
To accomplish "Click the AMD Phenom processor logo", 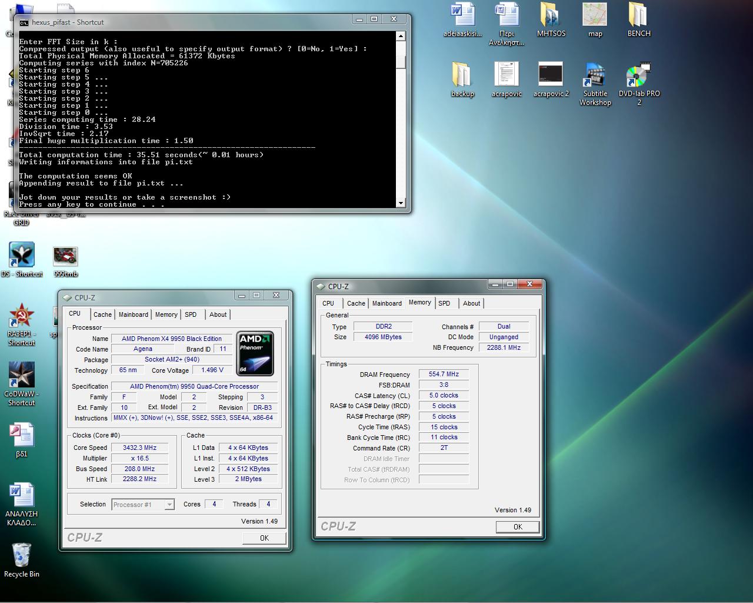I will (255, 353).
